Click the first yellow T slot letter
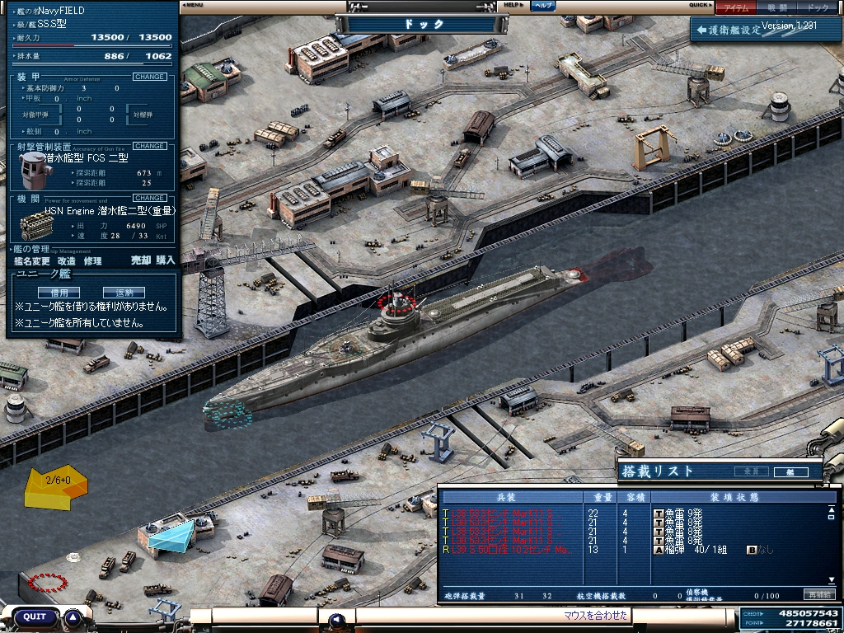 [x=446, y=513]
